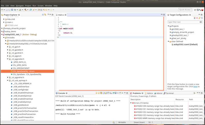Select VC5502.cmd in Project Explorer

(x=12, y=25)
